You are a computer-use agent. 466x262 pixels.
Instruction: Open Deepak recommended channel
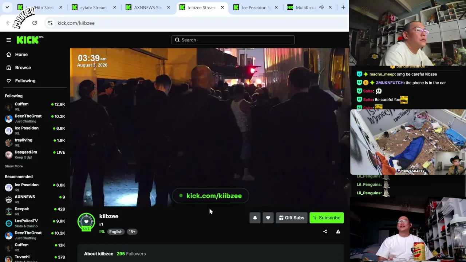pos(35,211)
